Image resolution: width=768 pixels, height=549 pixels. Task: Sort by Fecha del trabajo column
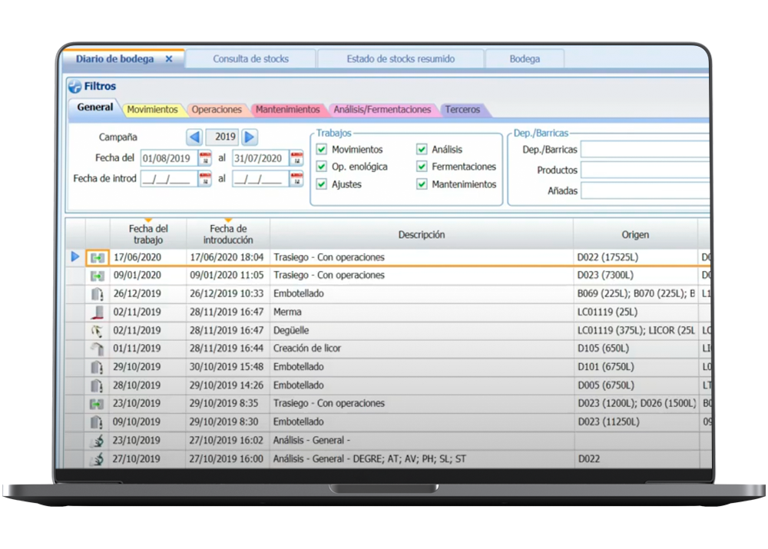click(x=148, y=234)
